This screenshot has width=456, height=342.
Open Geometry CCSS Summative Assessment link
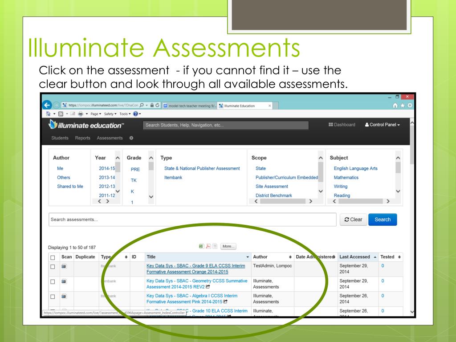(197, 284)
